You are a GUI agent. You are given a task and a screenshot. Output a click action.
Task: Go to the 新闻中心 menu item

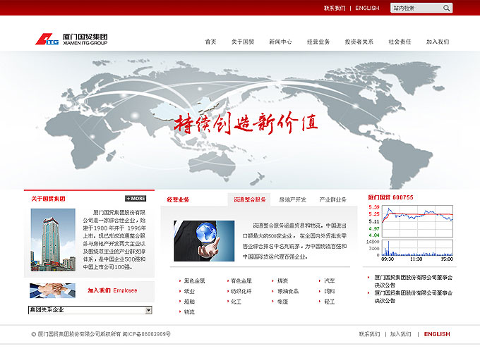point(280,42)
